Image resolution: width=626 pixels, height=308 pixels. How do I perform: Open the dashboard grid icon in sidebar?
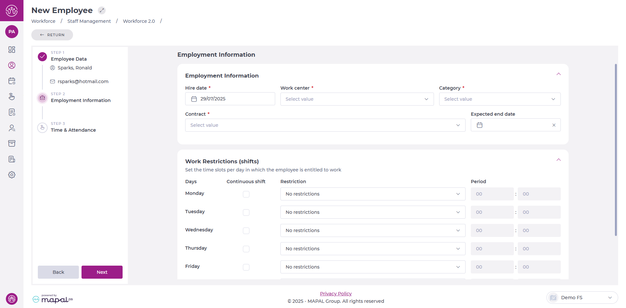tap(12, 50)
